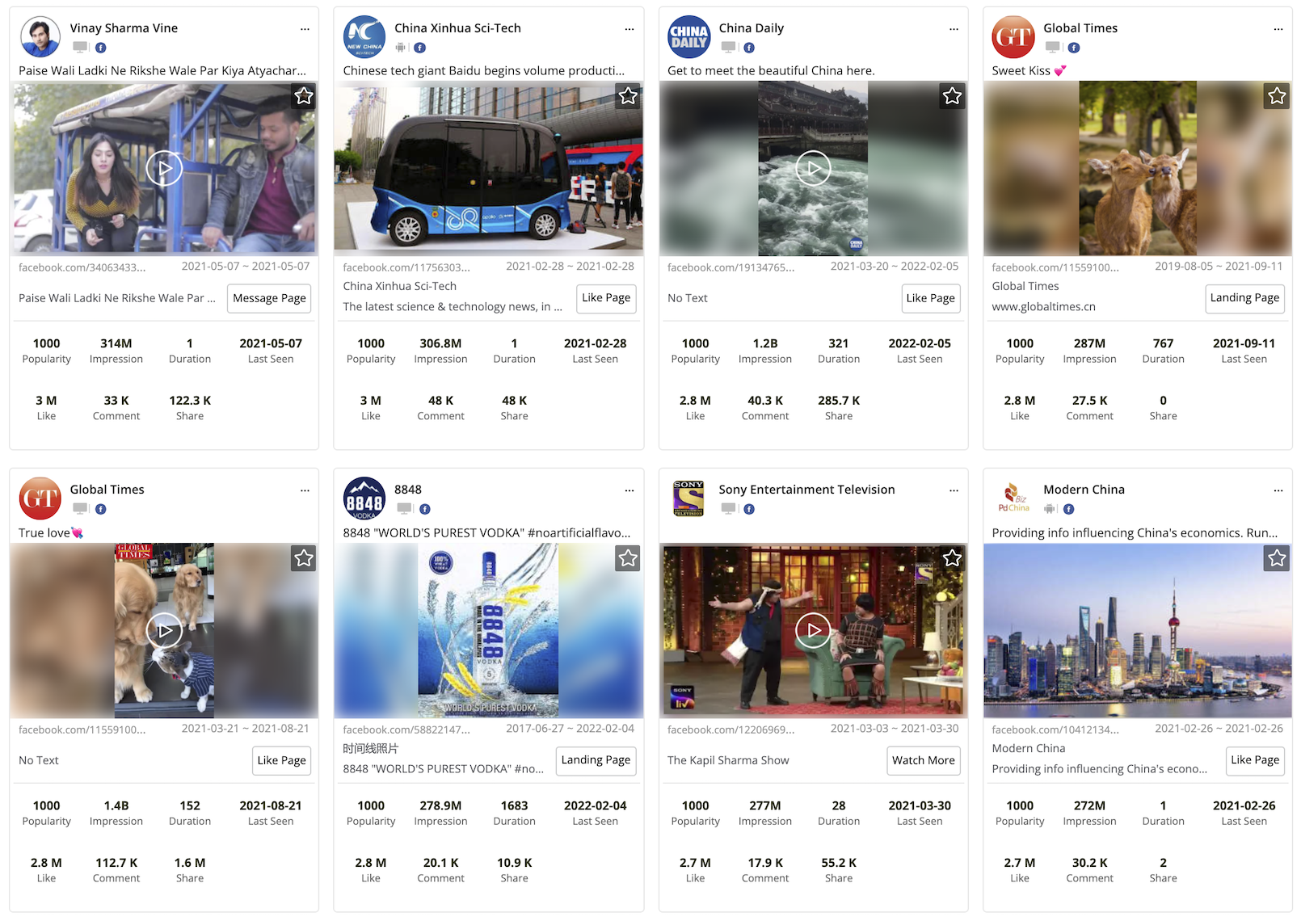The width and height of the screenshot is (1301, 921).
Task: Play the China Daily river video
Action: (x=813, y=169)
